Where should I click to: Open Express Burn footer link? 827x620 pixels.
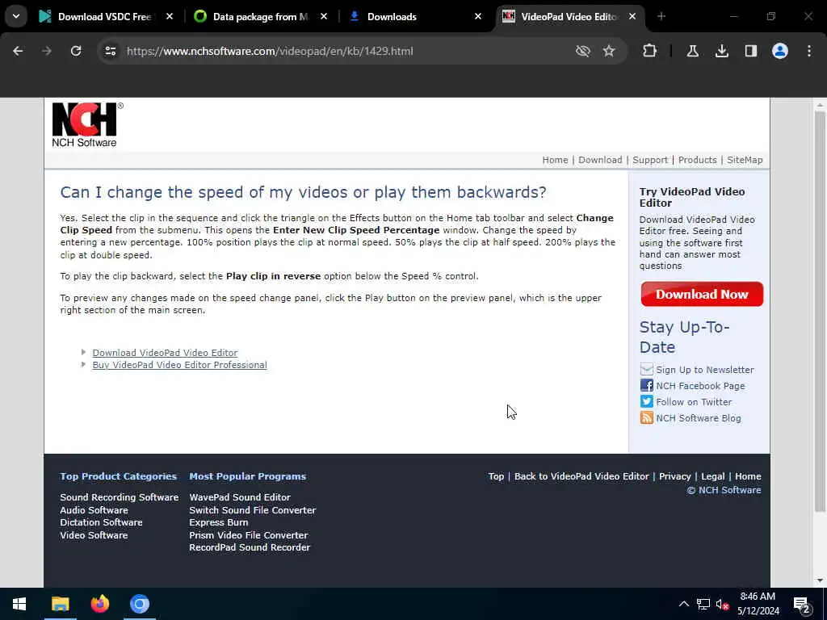point(219,522)
